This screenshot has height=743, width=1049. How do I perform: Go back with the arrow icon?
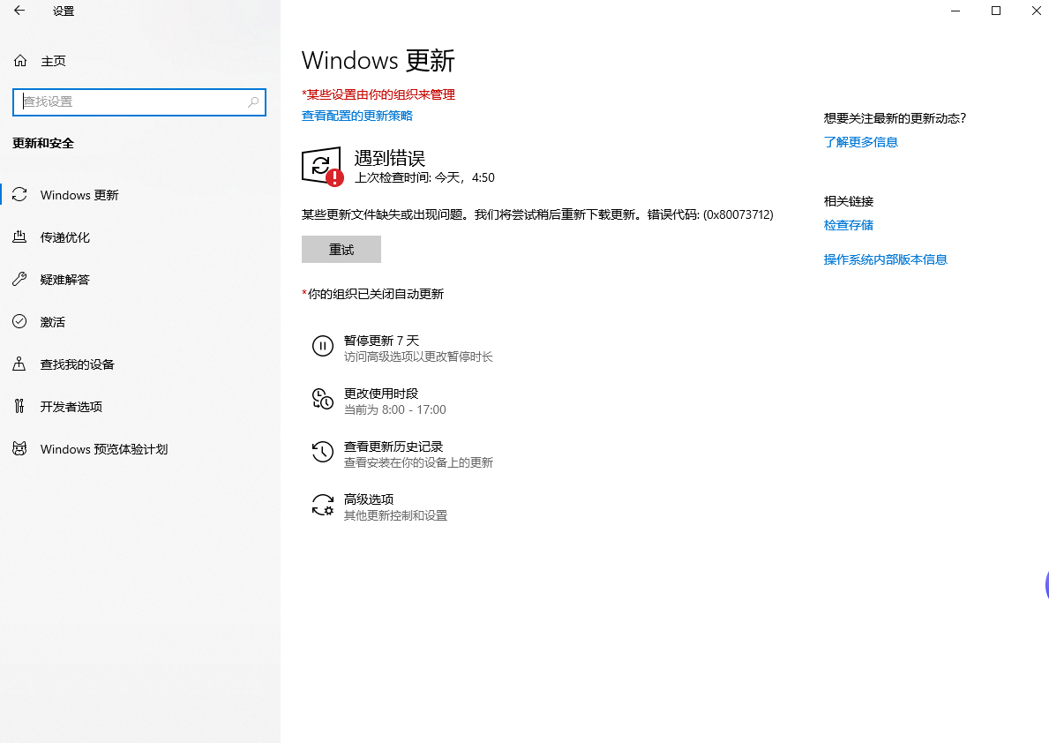click(19, 11)
